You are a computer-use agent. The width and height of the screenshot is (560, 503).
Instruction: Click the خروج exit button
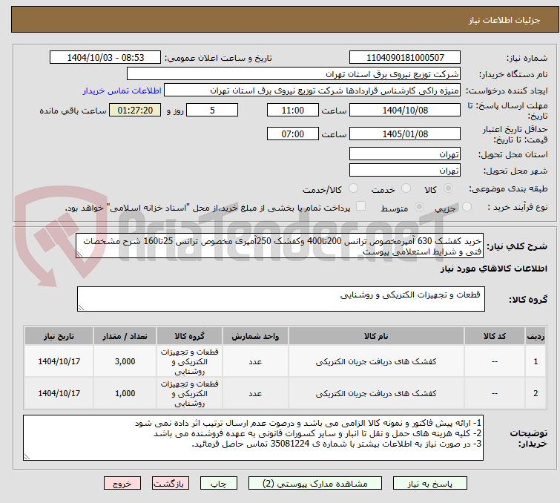[x=122, y=484]
